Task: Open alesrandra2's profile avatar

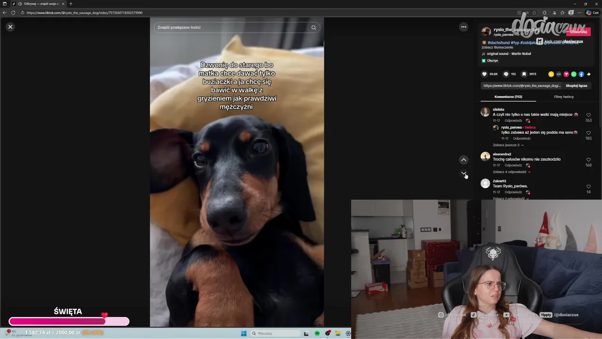Action: pos(485,156)
